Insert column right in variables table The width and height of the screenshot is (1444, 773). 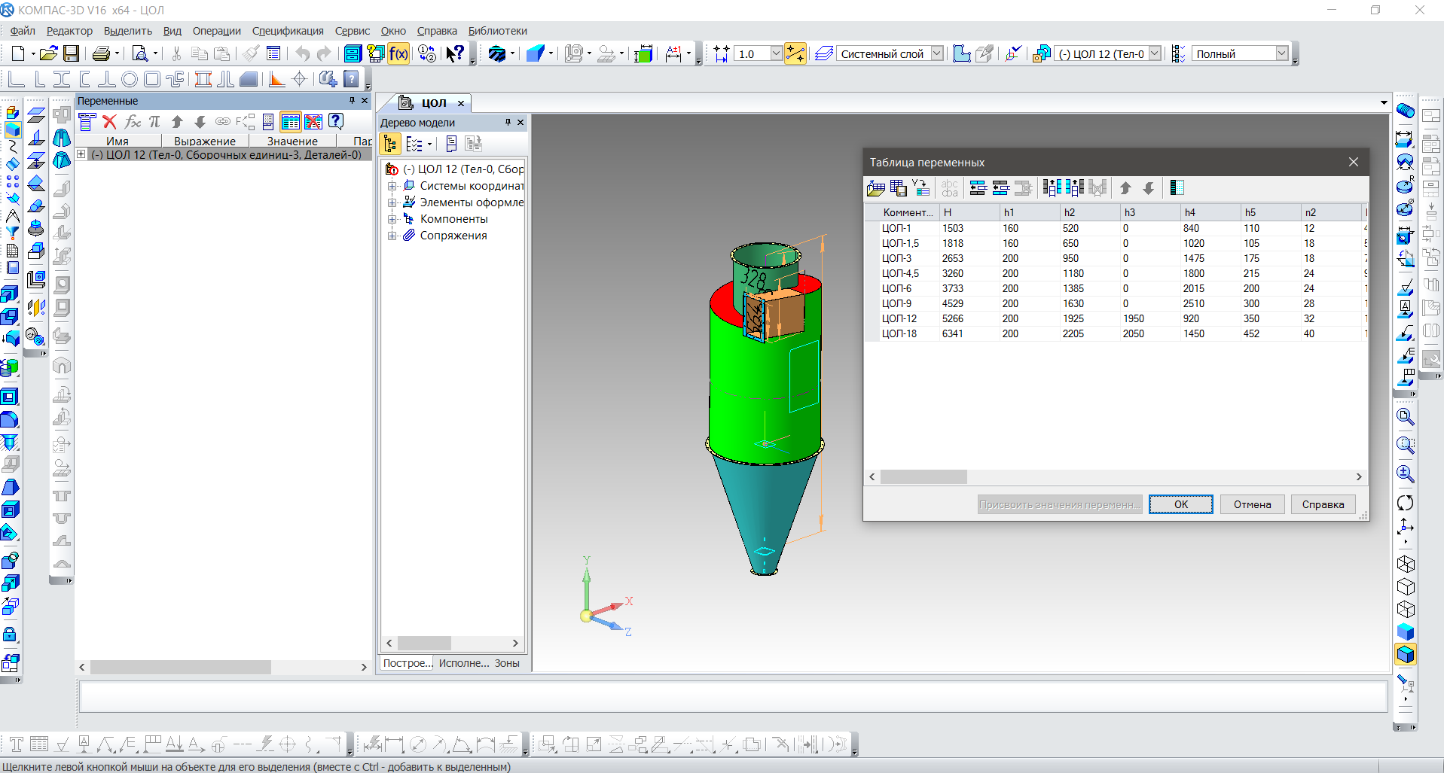1075,188
